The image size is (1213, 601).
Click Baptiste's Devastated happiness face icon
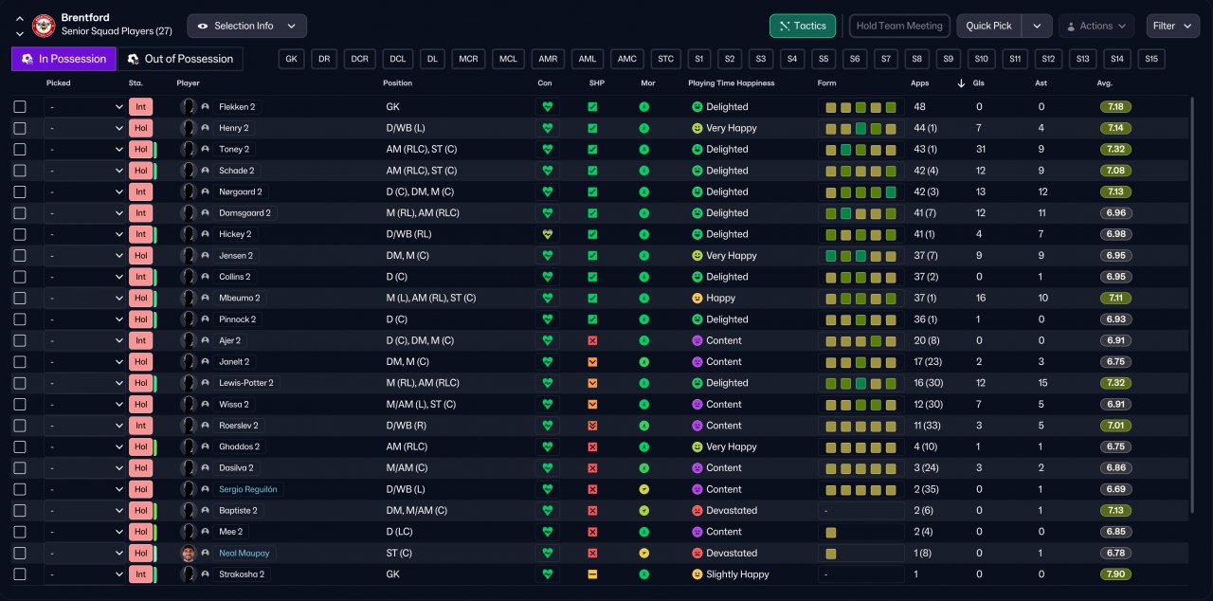point(697,510)
